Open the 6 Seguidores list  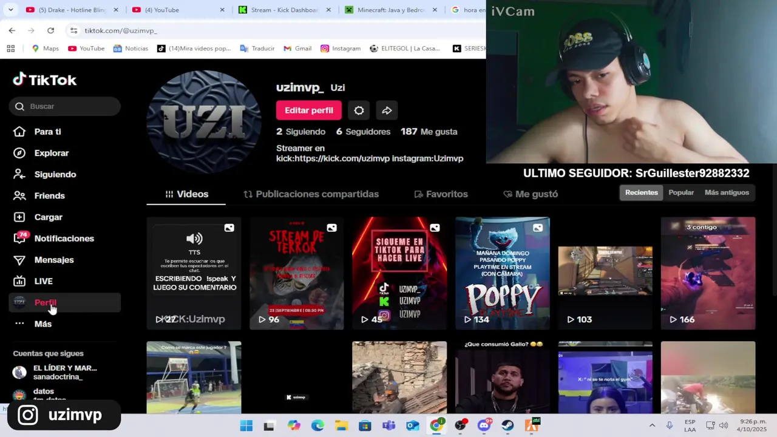(x=363, y=132)
